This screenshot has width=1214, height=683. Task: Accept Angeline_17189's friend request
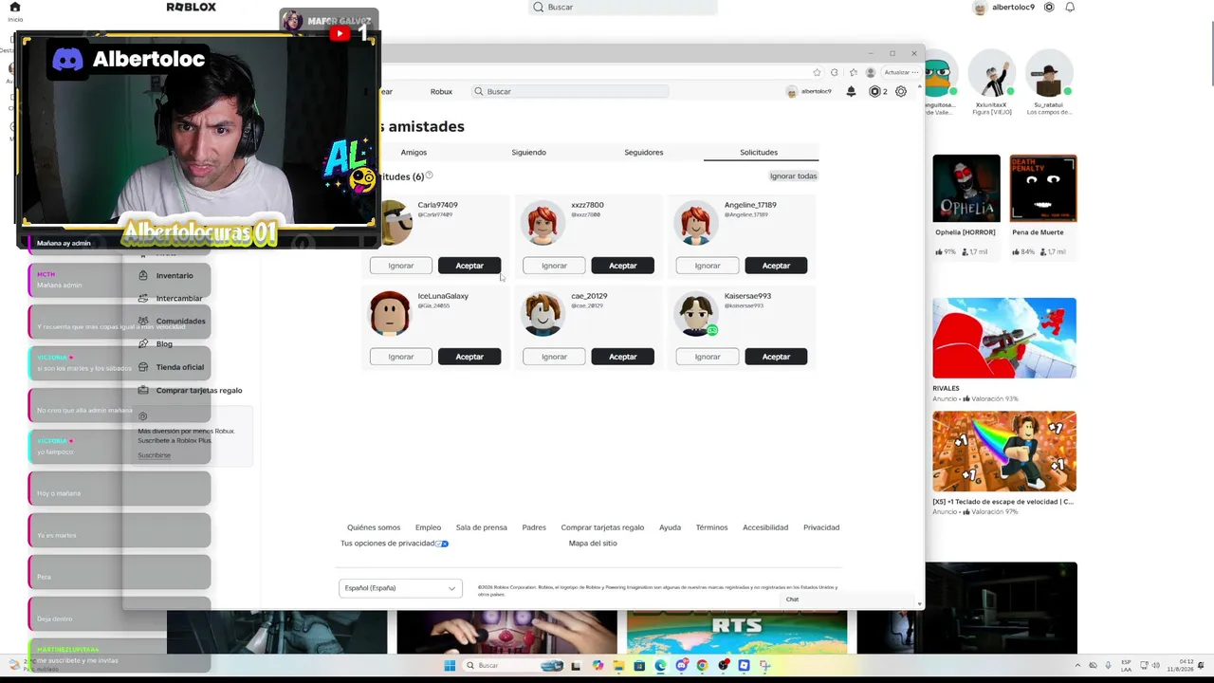point(776,266)
